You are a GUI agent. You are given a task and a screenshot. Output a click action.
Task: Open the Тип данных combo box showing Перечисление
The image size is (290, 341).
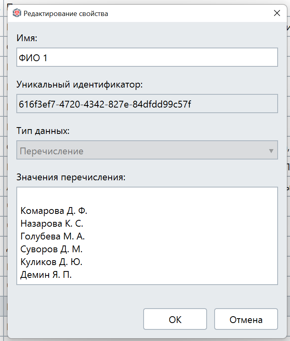click(147, 150)
